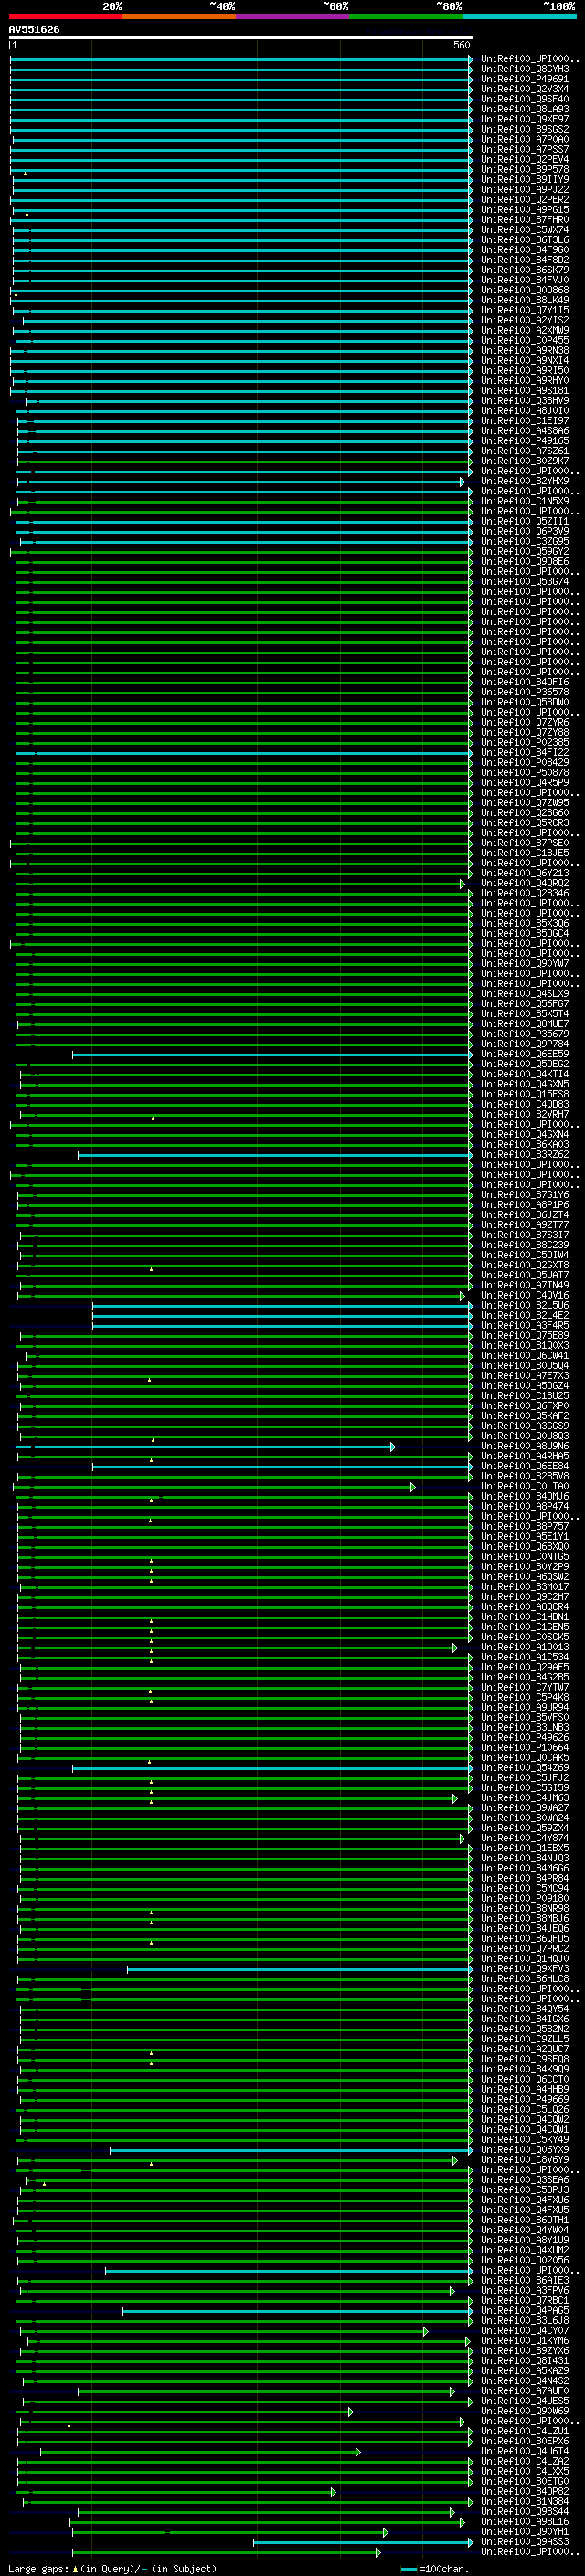Open hit UniRef100_A8U9N6
Viewport: 585px width, 2576px height.
coord(525,1446)
